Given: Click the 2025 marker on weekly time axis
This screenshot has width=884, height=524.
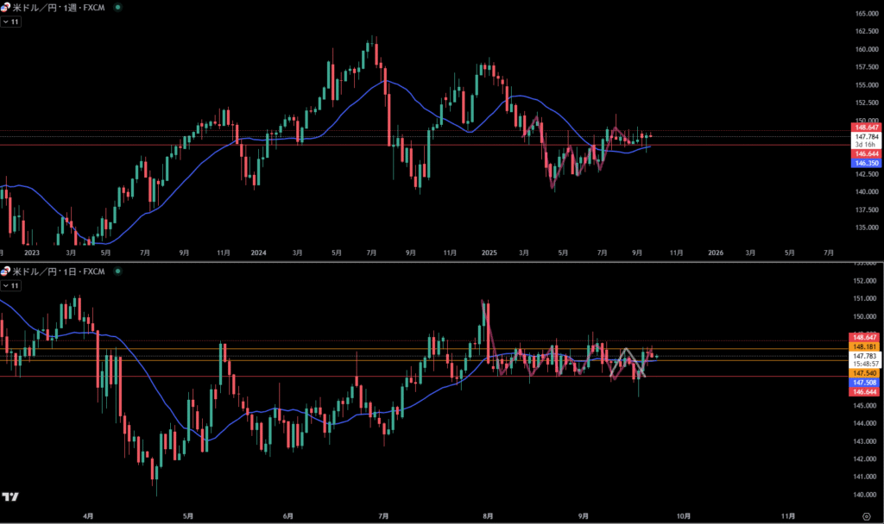Looking at the screenshot, I should point(489,253).
